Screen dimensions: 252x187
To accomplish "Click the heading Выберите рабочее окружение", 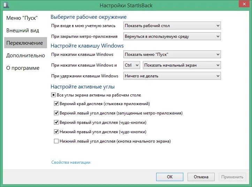I will 89,17.
